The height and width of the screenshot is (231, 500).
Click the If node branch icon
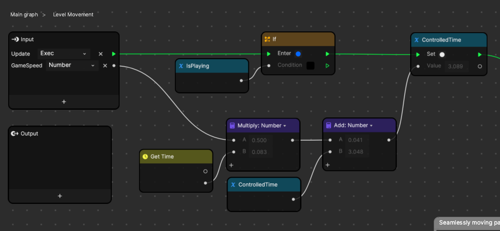267,39
